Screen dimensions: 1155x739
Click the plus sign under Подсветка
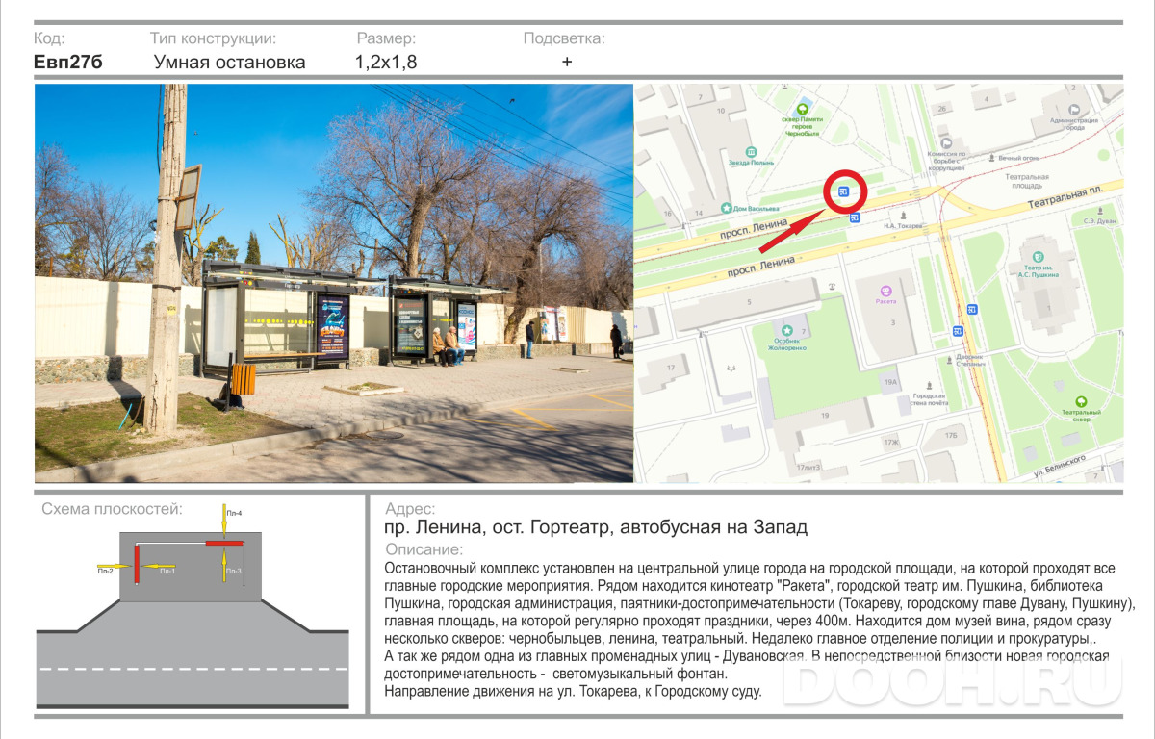[x=567, y=62]
